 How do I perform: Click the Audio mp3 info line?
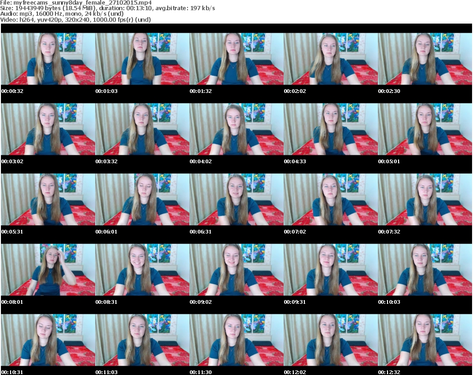click(x=62, y=14)
